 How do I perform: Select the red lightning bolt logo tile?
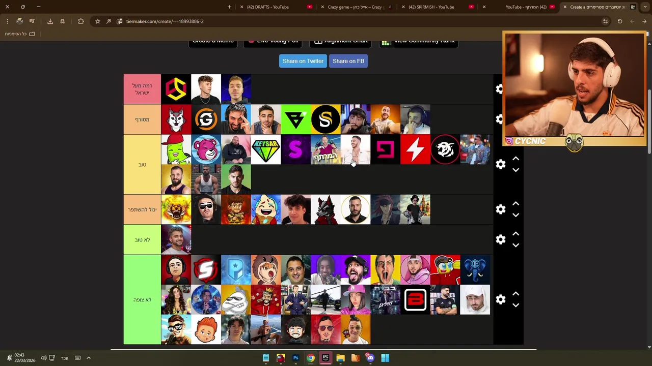tap(416, 149)
